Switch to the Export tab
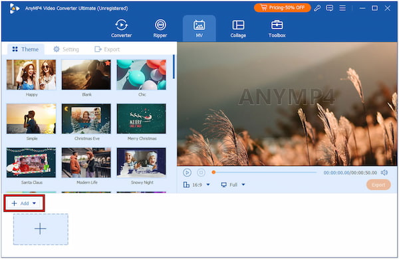 [x=107, y=49]
